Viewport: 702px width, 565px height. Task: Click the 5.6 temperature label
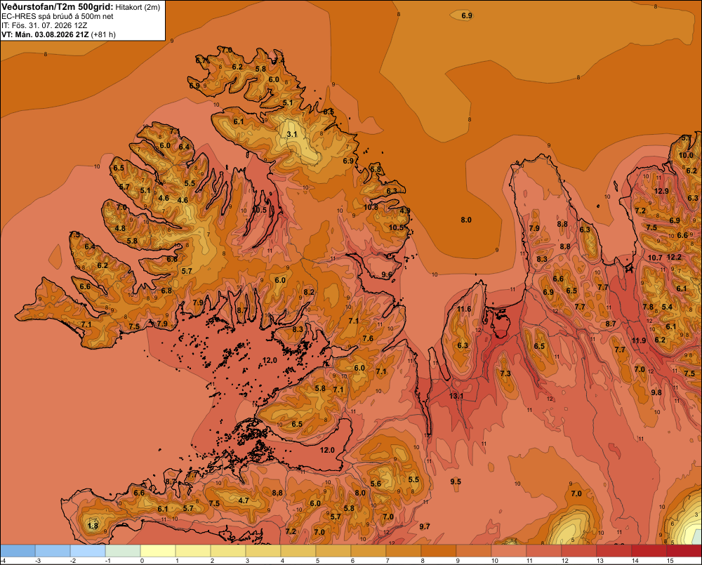click(376, 484)
